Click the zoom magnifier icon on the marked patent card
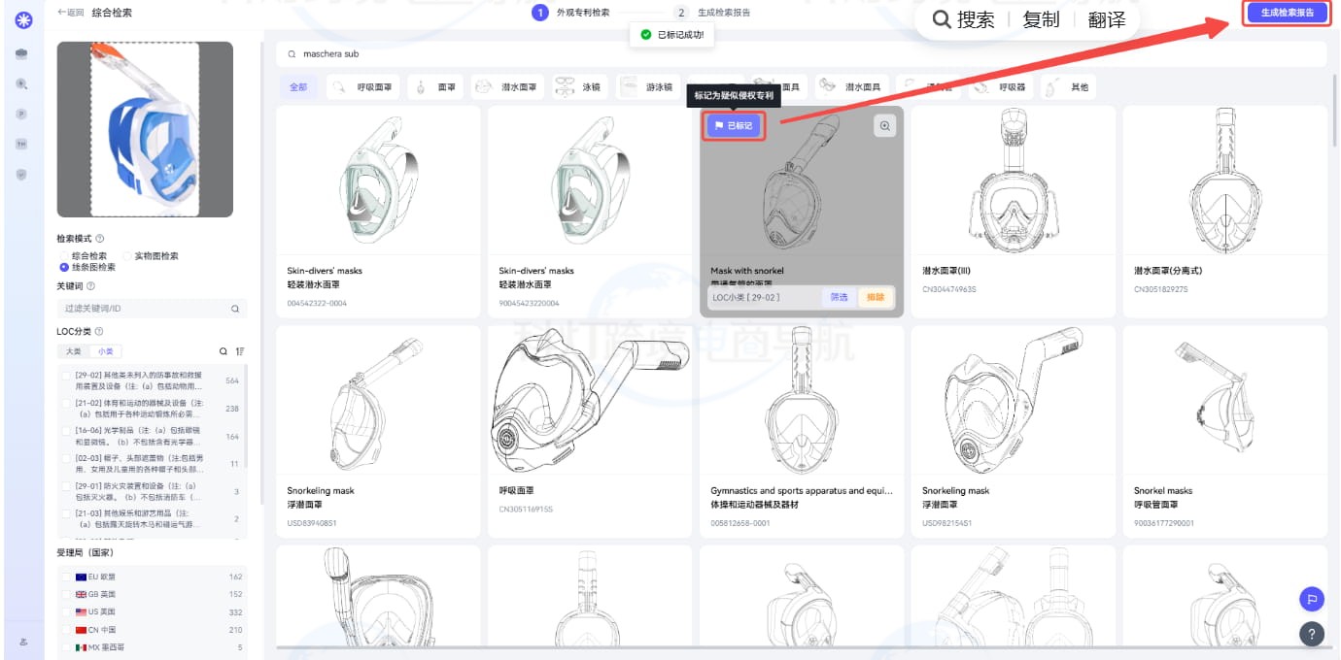 pyautogui.click(x=884, y=125)
